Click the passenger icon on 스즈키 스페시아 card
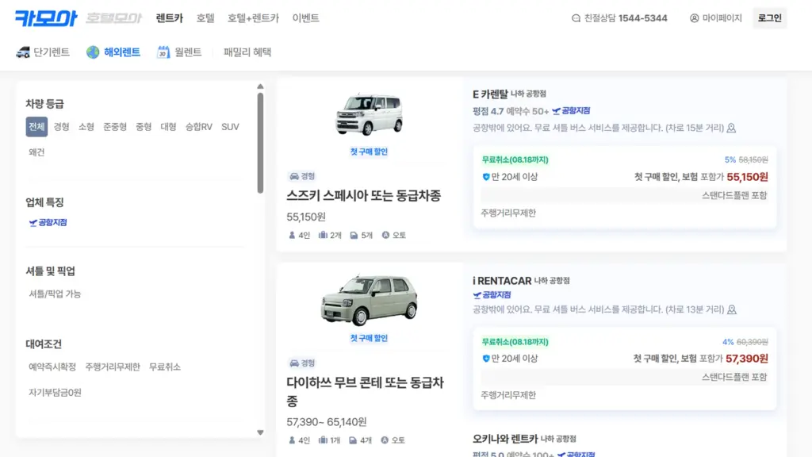The width and height of the screenshot is (812, 457). coord(292,235)
